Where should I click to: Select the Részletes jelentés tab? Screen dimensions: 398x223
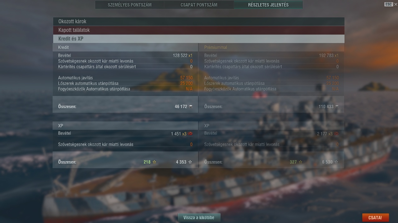[x=268, y=5]
